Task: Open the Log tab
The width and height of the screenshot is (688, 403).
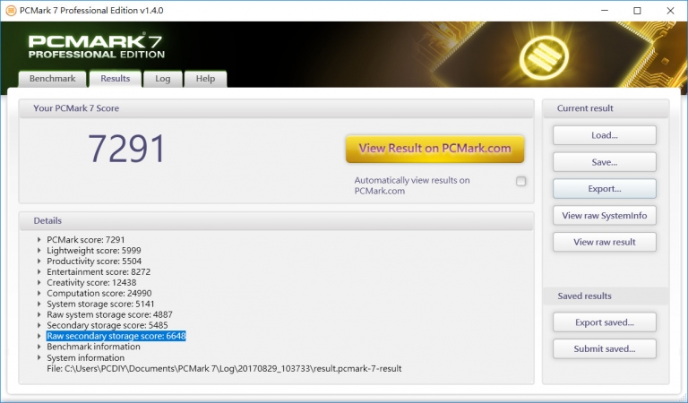Action: (163, 79)
